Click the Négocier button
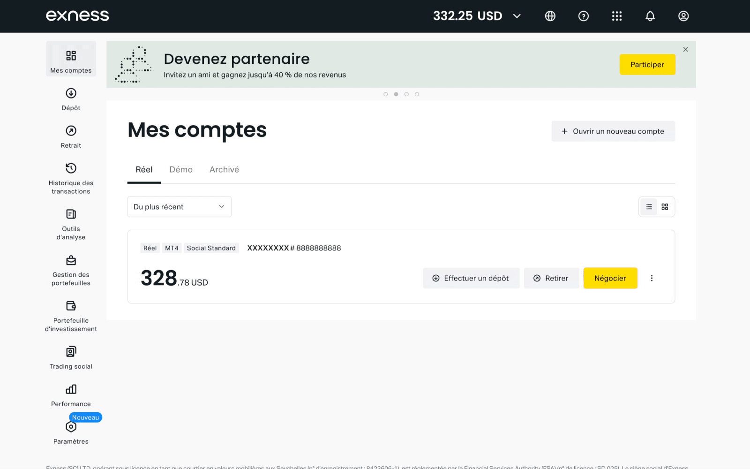750x469 pixels. [x=610, y=278]
